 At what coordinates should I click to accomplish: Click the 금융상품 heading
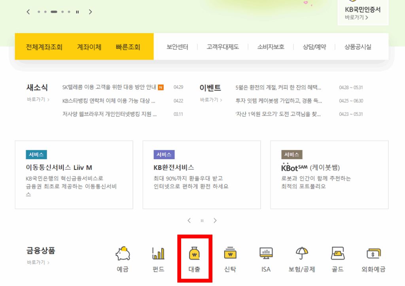point(41,250)
